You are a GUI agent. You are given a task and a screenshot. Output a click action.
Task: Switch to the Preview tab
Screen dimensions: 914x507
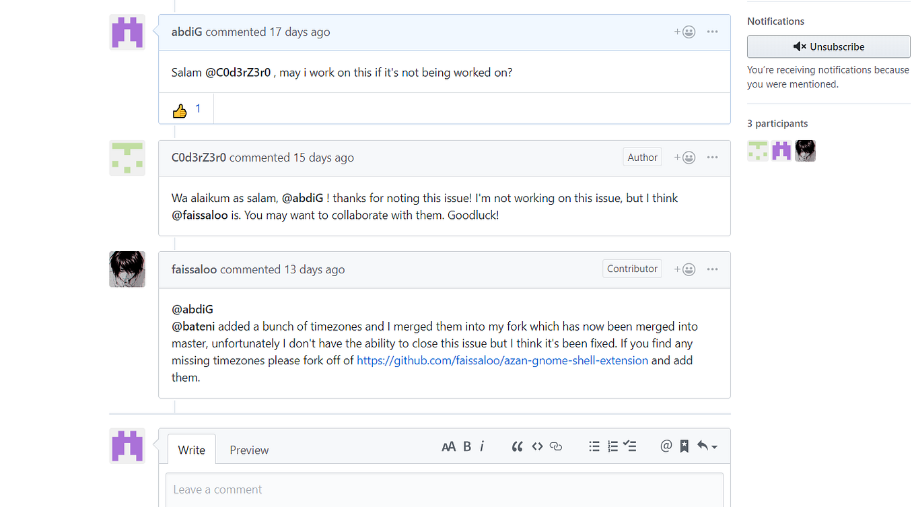point(248,449)
